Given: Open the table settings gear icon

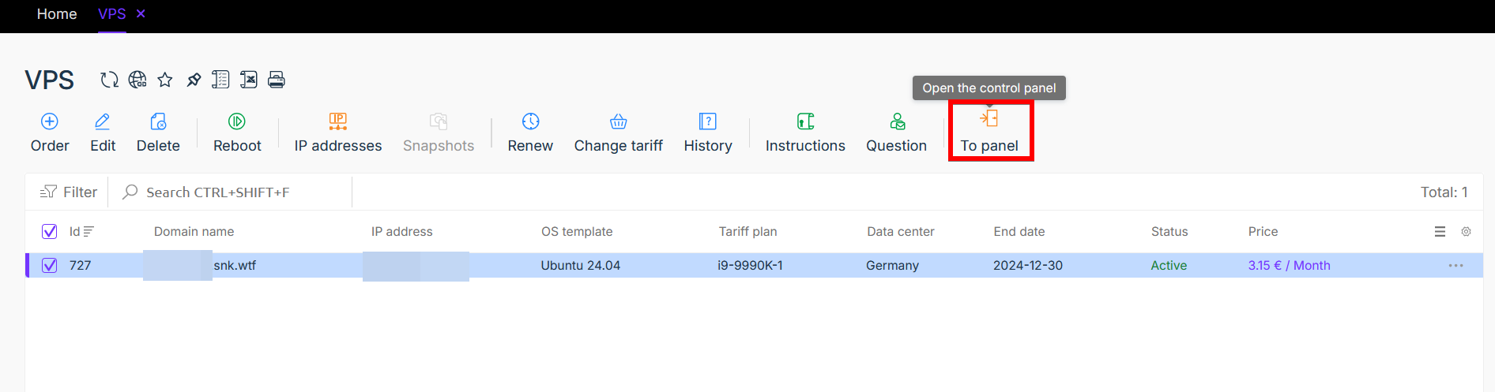Looking at the screenshot, I should 1466,232.
